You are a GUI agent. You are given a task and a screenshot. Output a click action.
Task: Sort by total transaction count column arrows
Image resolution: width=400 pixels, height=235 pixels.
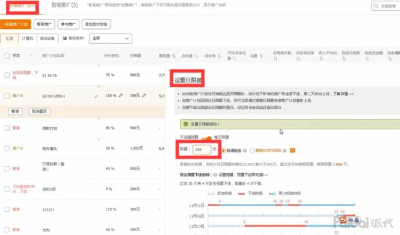(344, 59)
